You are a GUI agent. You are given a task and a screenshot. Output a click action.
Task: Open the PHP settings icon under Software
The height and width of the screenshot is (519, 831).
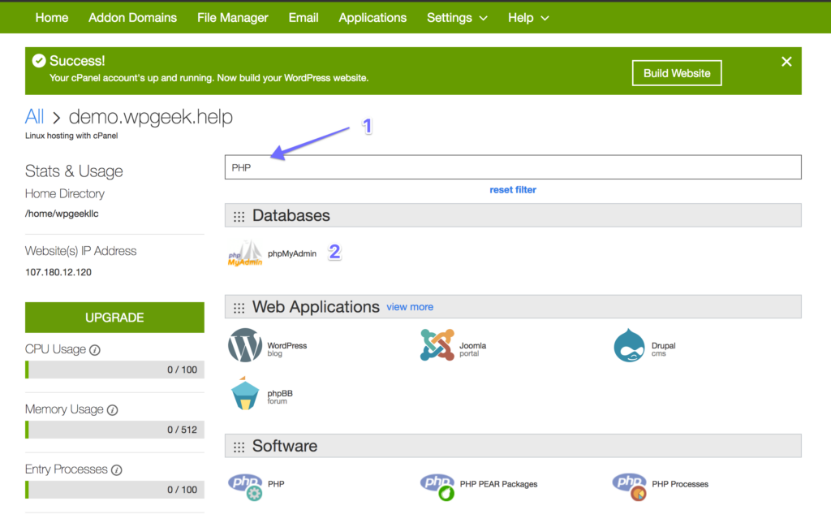245,487
